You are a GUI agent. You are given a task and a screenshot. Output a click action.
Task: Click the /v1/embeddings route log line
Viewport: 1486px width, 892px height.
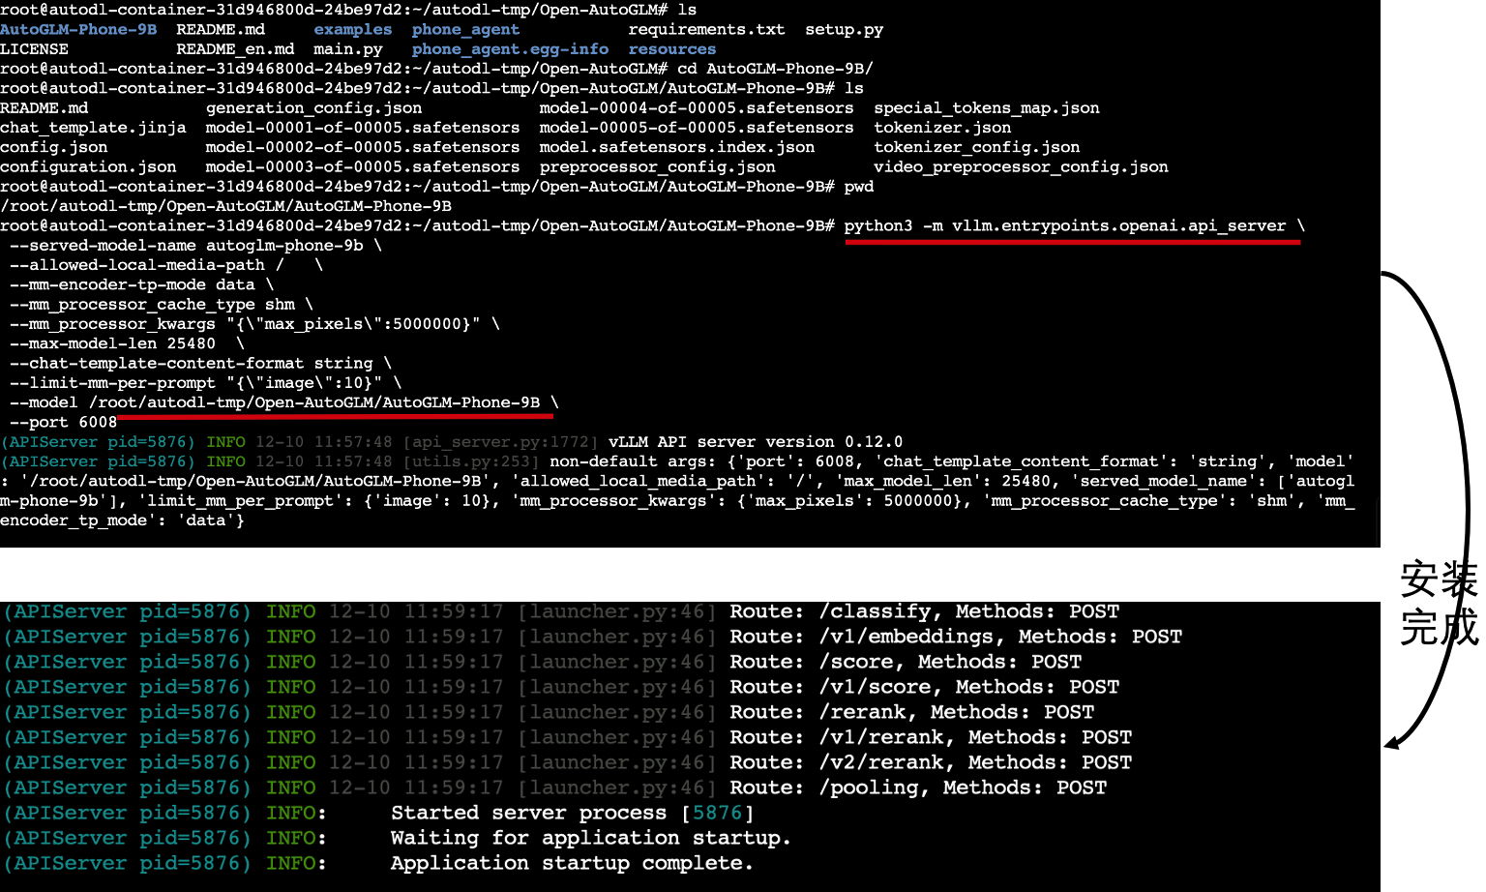(1000, 637)
